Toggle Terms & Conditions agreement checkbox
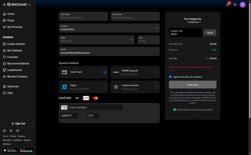 [170, 77]
